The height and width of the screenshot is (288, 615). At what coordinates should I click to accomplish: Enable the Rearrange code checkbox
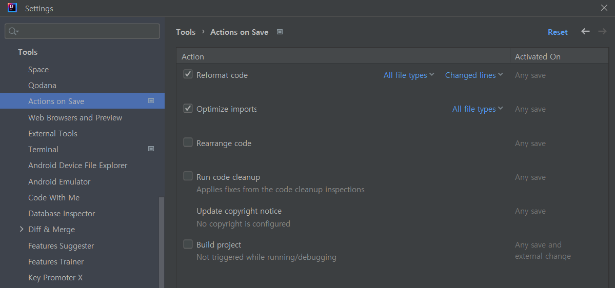188,142
